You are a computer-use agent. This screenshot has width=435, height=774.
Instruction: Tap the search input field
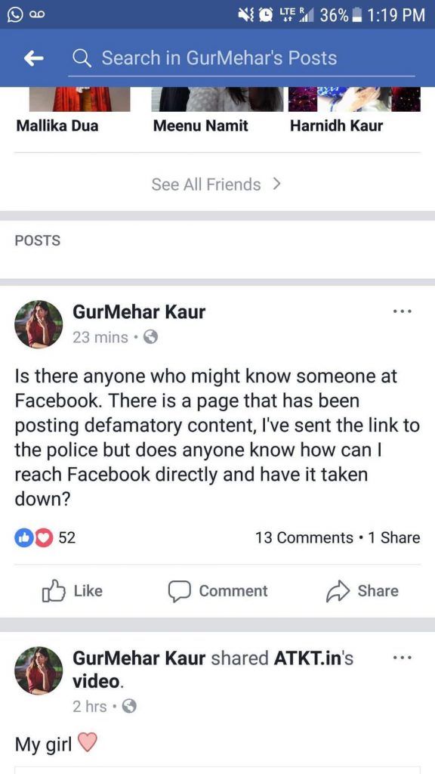point(242,57)
